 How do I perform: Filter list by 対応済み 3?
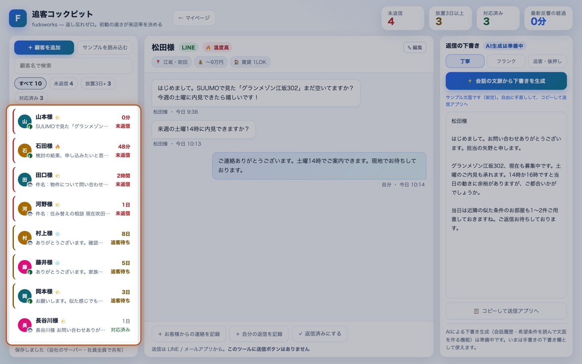point(31,98)
